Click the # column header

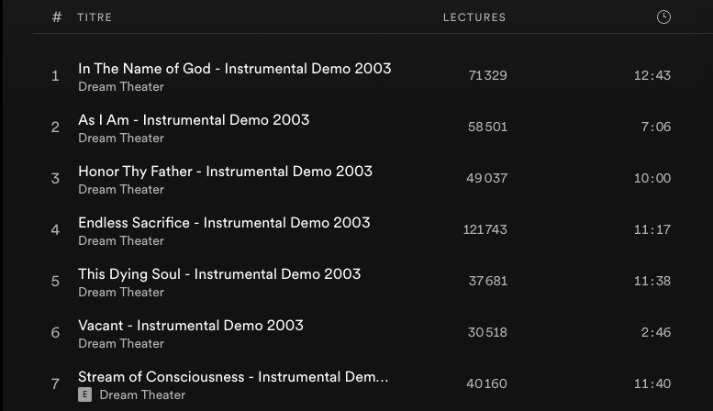pyautogui.click(x=57, y=17)
